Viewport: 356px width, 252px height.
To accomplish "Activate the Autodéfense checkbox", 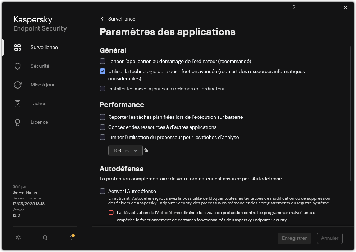I will 102,191.
